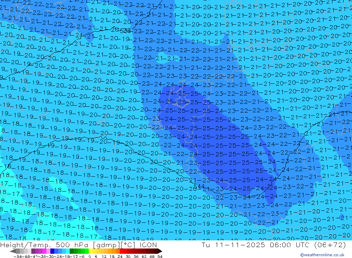The height and width of the screenshot is (258, 352).
Task: Click the '42' scale label
Action: tap(144, 257)
